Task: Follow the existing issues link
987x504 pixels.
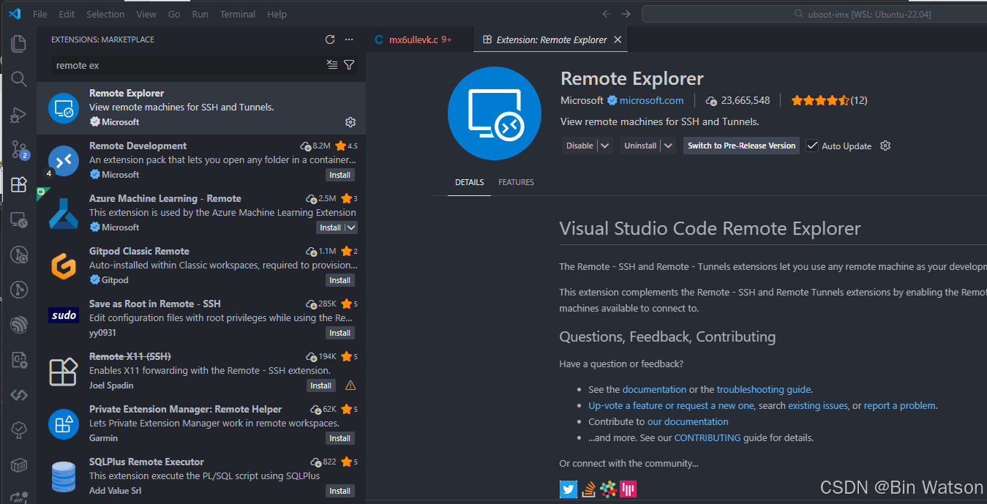Action: (x=817, y=405)
